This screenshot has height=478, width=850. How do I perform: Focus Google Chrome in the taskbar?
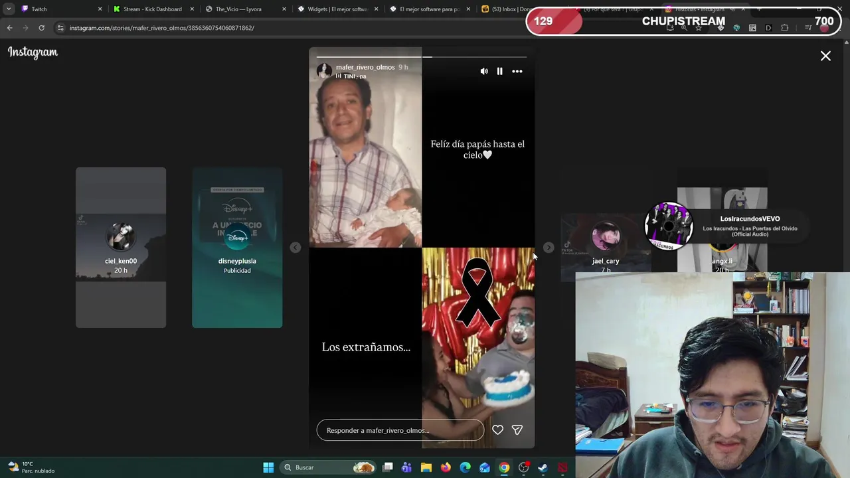[504, 467]
